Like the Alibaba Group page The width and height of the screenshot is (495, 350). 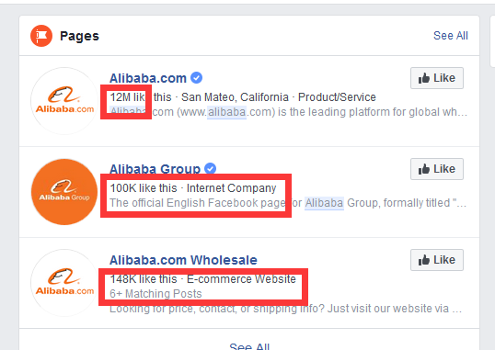[437, 169]
